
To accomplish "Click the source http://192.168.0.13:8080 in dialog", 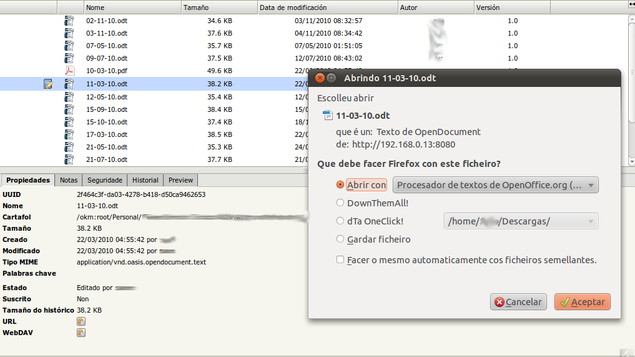I will (403, 144).
